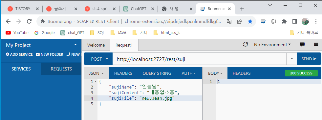Open the chat_GPT bookmark
Viewport: 322px width, 120px height.
[x=72, y=32]
